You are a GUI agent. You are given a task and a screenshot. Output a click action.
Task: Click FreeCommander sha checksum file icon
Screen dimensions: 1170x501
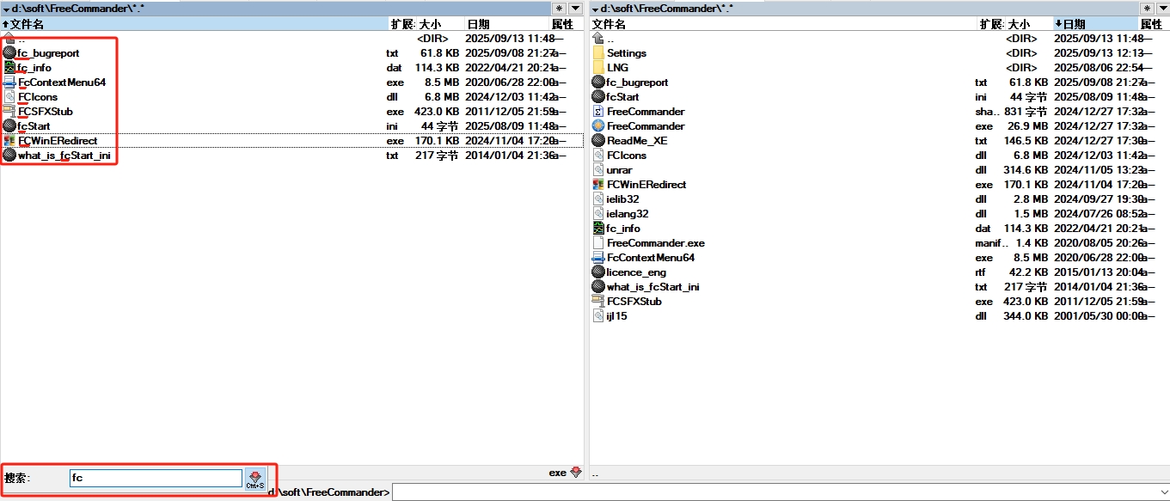(x=599, y=112)
